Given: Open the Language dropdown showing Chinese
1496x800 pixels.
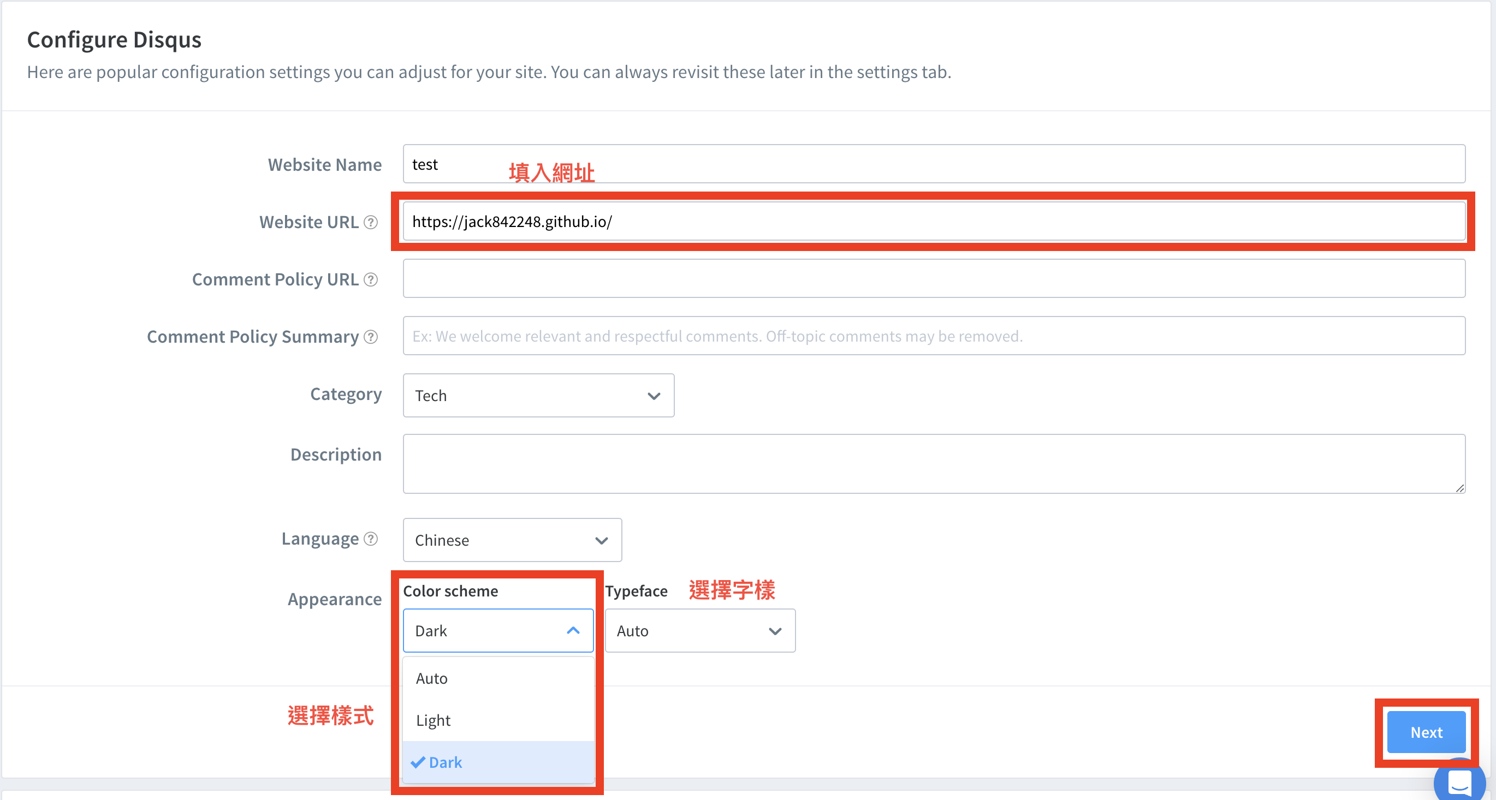Looking at the screenshot, I should (x=512, y=540).
